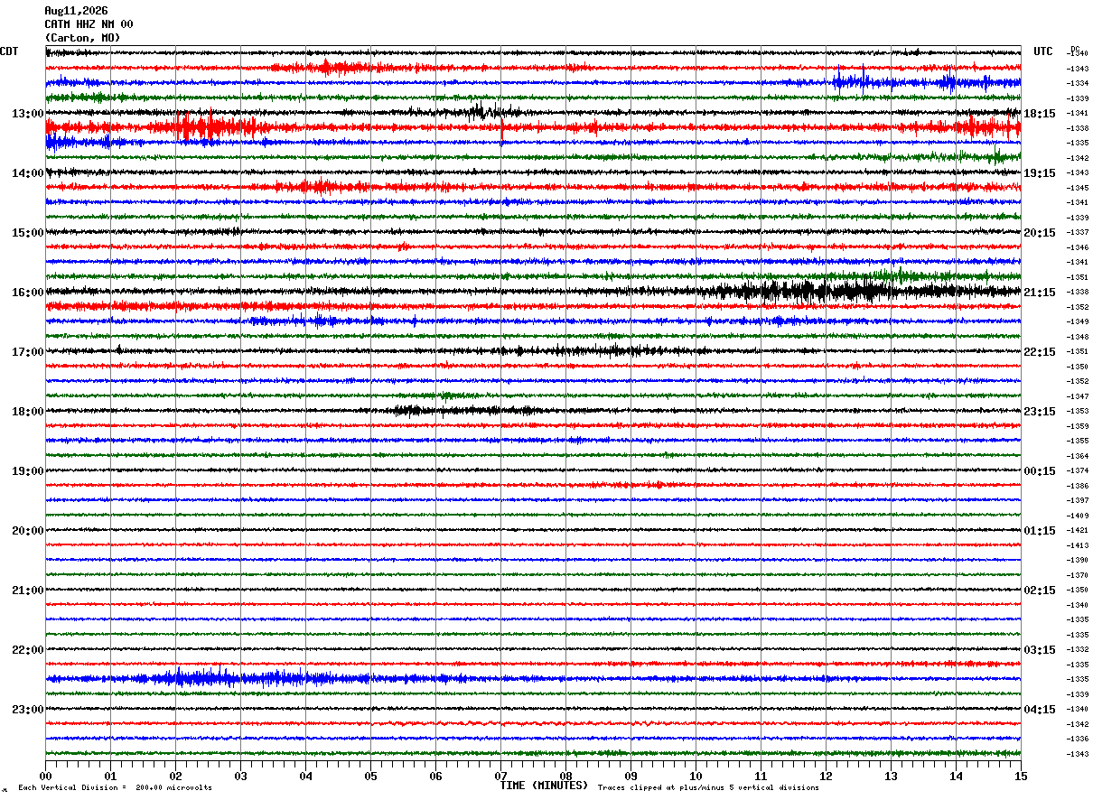
Task: Click the DC offset value "-1386"
Action: coord(1078,486)
